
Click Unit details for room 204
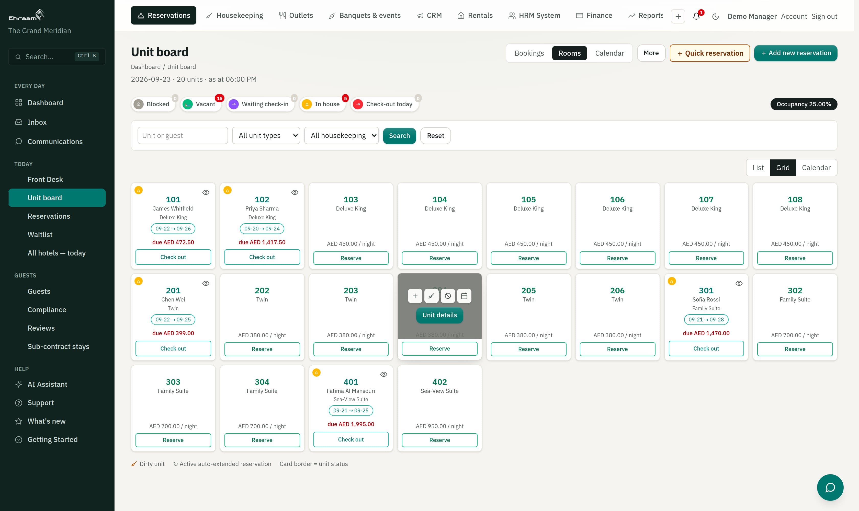(440, 315)
